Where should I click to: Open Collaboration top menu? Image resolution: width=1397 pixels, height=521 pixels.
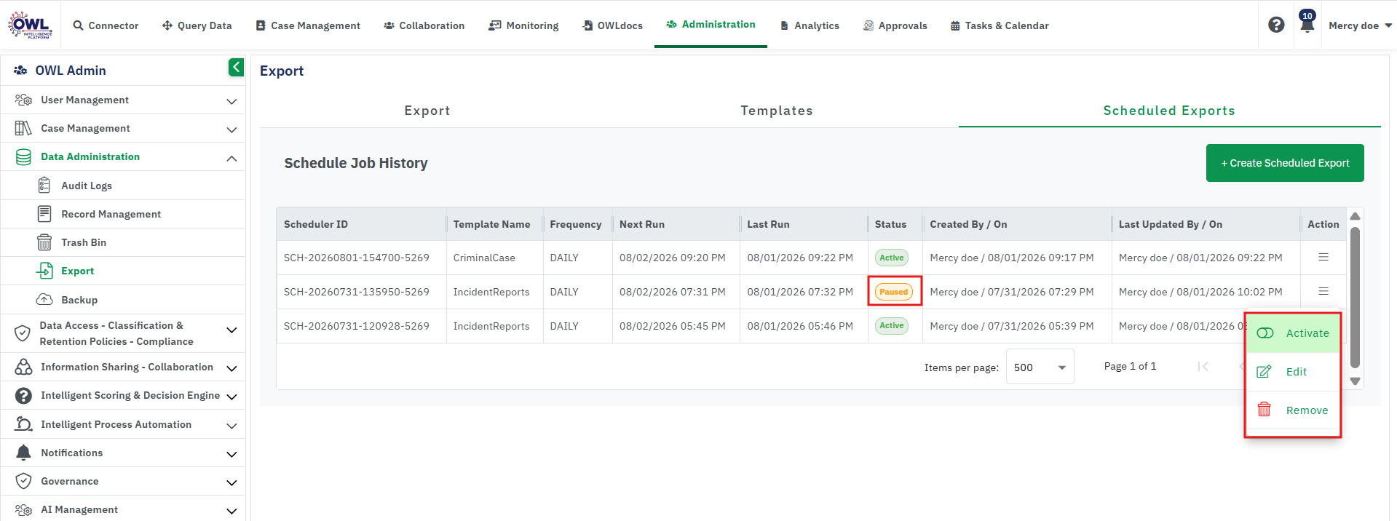424,25
